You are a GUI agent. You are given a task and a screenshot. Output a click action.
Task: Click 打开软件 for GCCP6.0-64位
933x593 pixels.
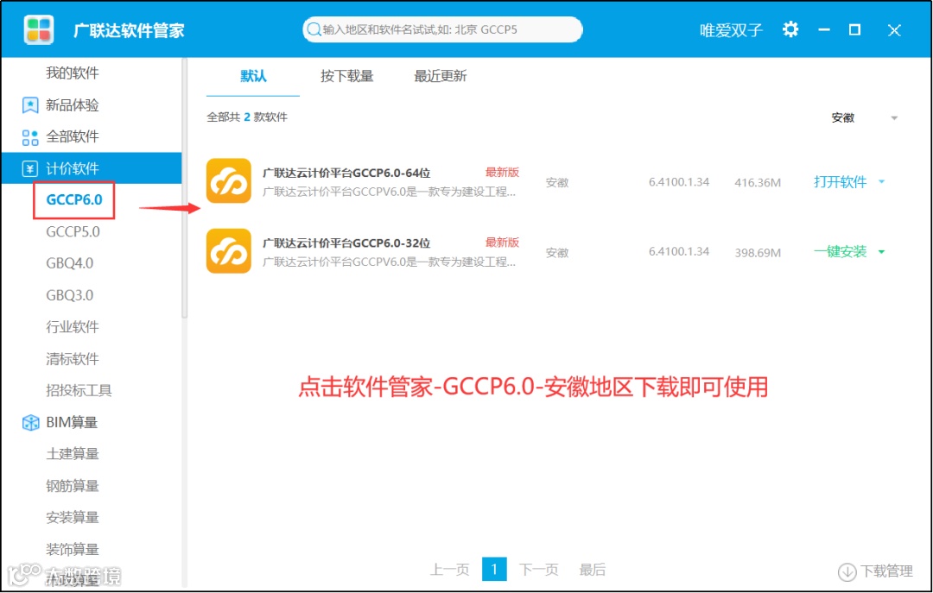841,182
